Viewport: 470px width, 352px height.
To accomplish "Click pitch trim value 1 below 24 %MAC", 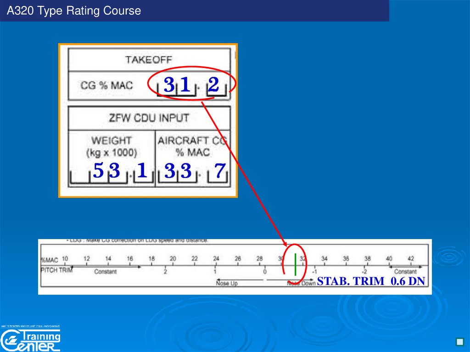I will 215,272.
